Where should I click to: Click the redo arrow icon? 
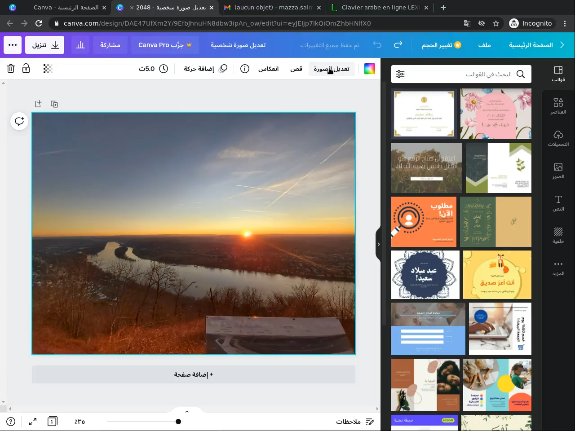coord(398,45)
